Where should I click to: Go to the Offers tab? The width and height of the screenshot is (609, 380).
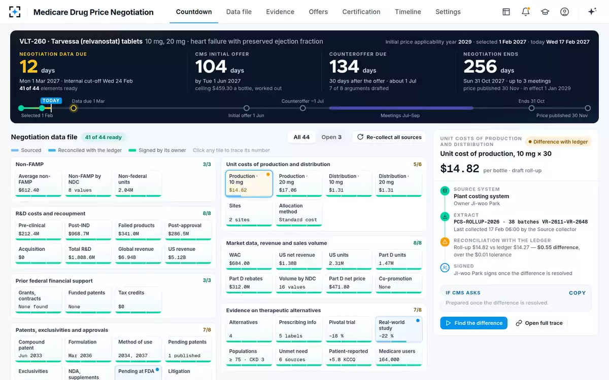(x=318, y=12)
